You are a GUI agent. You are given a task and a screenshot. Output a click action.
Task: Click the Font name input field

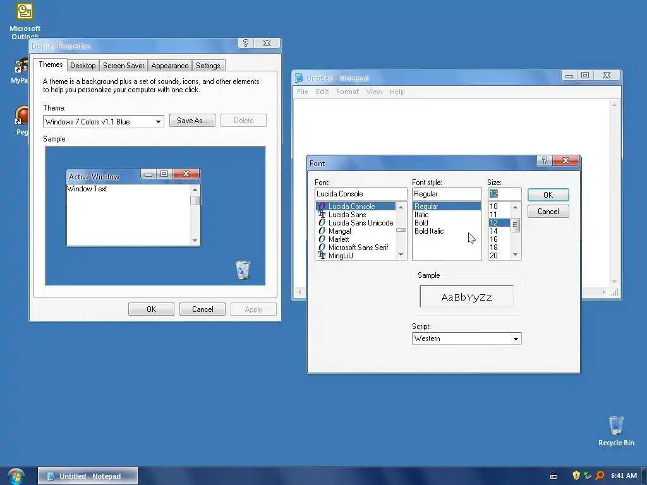[x=361, y=194]
